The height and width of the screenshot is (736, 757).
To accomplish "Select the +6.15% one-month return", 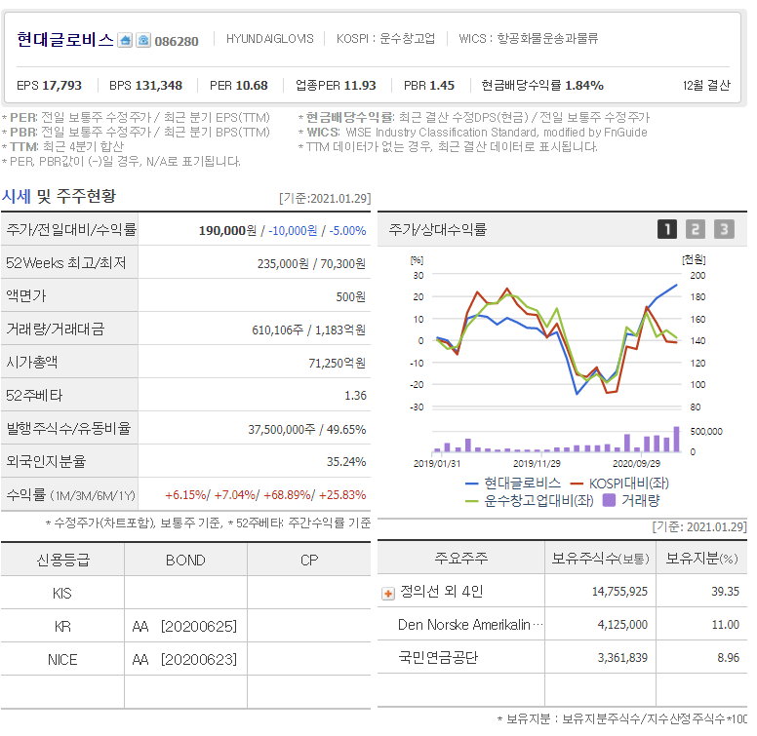I will [186, 495].
